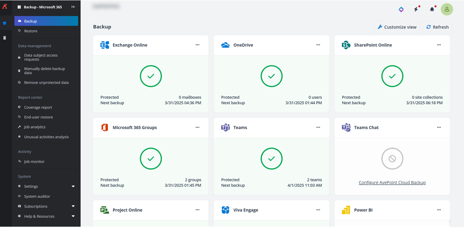Click the Coverage report icon
464x227 pixels.
(x=19, y=107)
